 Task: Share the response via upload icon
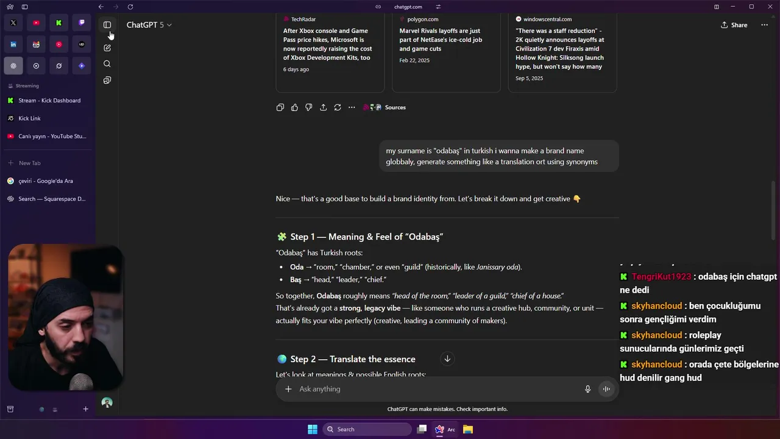(x=323, y=107)
